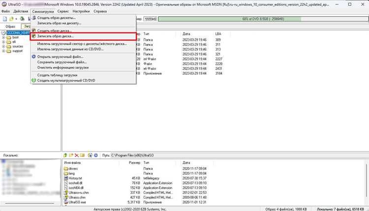Click the local list vertical scrollbar

pos(367,180)
